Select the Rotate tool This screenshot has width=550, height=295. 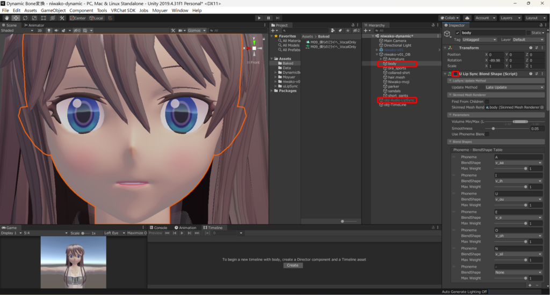pyautogui.click(x=25, y=18)
